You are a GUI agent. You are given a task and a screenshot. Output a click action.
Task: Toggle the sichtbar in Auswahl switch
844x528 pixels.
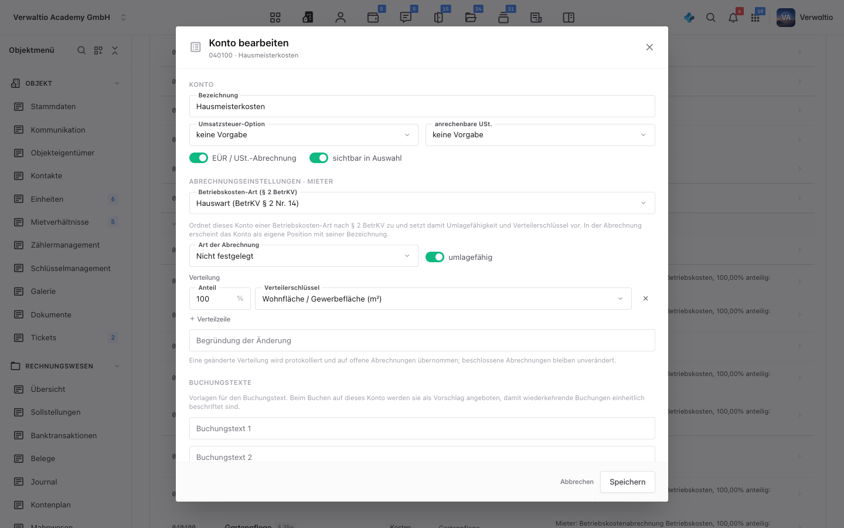click(319, 158)
